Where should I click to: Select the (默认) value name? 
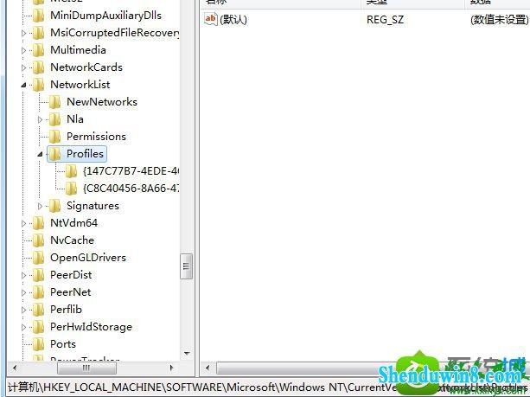pyautogui.click(x=233, y=19)
